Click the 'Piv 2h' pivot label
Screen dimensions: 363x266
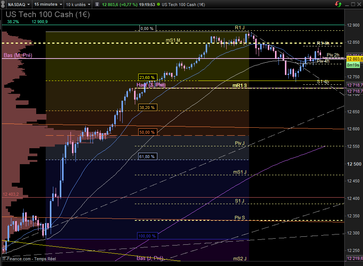click(x=333, y=55)
